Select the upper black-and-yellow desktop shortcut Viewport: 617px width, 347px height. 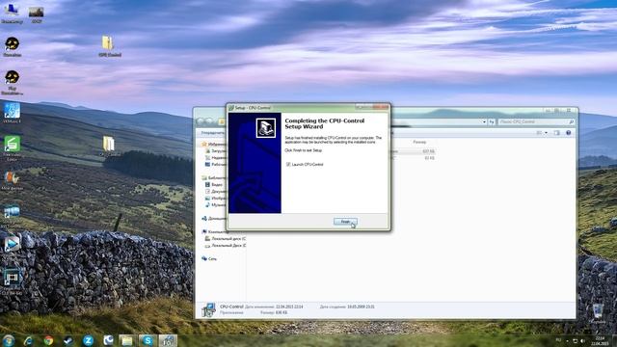(x=12, y=46)
